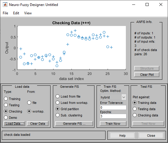Plot against Training data radio button
This screenshot has width=168, height=143.
135,103
